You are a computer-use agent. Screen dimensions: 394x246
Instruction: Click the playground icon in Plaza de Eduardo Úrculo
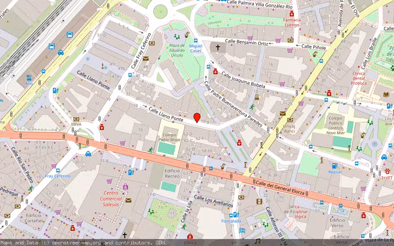(177, 37)
